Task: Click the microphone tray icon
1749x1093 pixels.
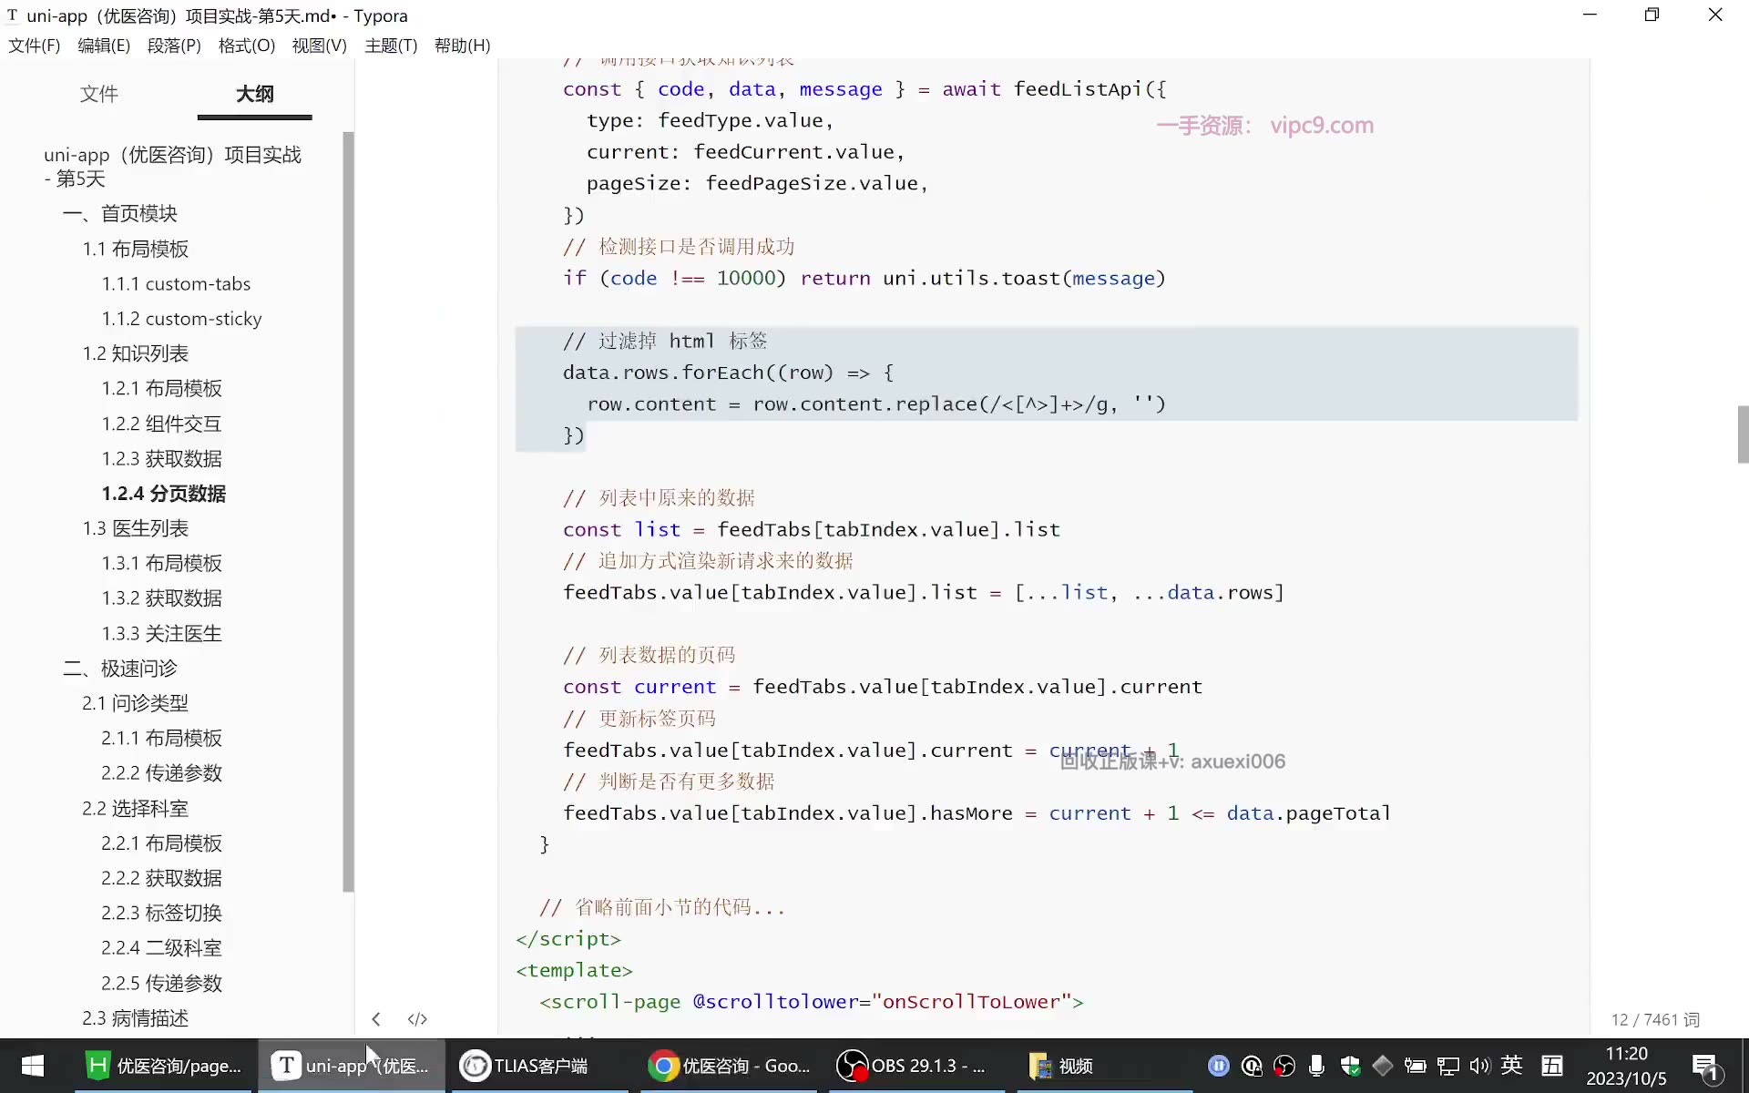Action: pyautogui.click(x=1316, y=1066)
